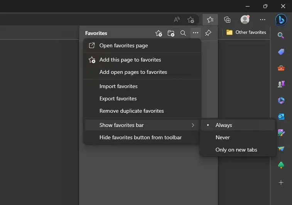This screenshot has height=205, width=292.
Task: Click the Bing Chat icon in sidebar
Action: 281,20
